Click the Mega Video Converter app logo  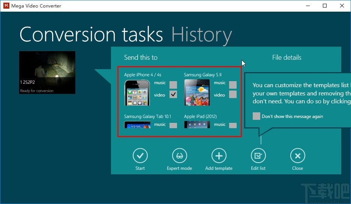click(6, 6)
